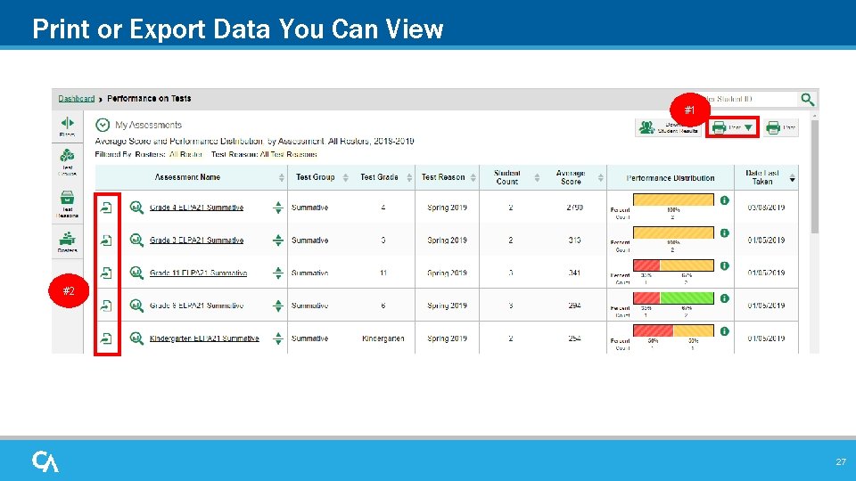The height and width of the screenshot is (481, 856).
Task: Click the green segment of the Grade 6 performance bar
Action: 687,298
